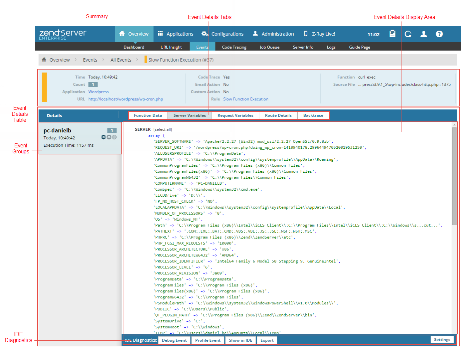
Task: Select the Request Variables tab
Action: pos(235,115)
